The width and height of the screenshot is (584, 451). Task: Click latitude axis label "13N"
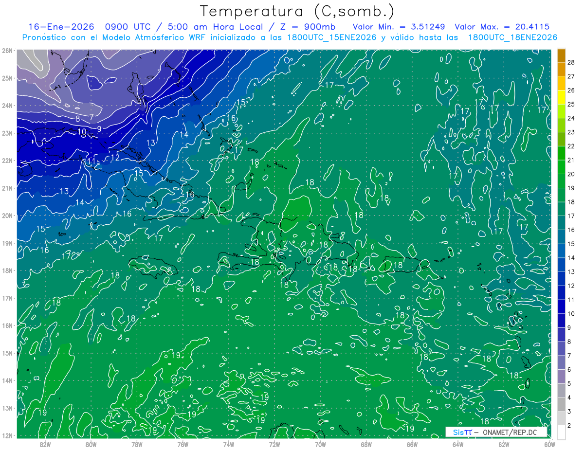[7, 408]
